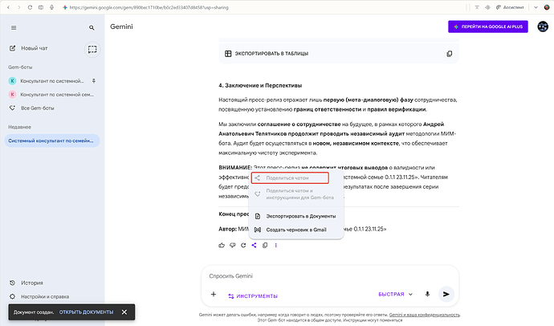This screenshot has height=326, width=554.
Task: Click the browser microphone icon beside the address bar
Action: point(51,7)
